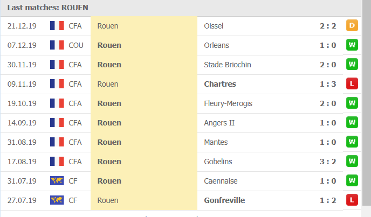Click the win badge for Gobelins match
The width and height of the screenshot is (371, 217).
coord(352,162)
